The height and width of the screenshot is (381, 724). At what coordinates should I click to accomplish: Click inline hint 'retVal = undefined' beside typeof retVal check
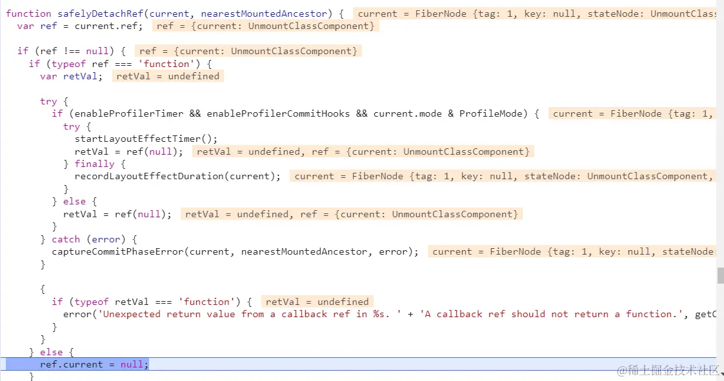317,302
